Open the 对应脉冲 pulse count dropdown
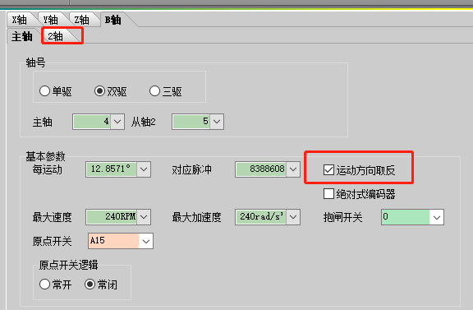The height and width of the screenshot is (310, 473). [293, 169]
